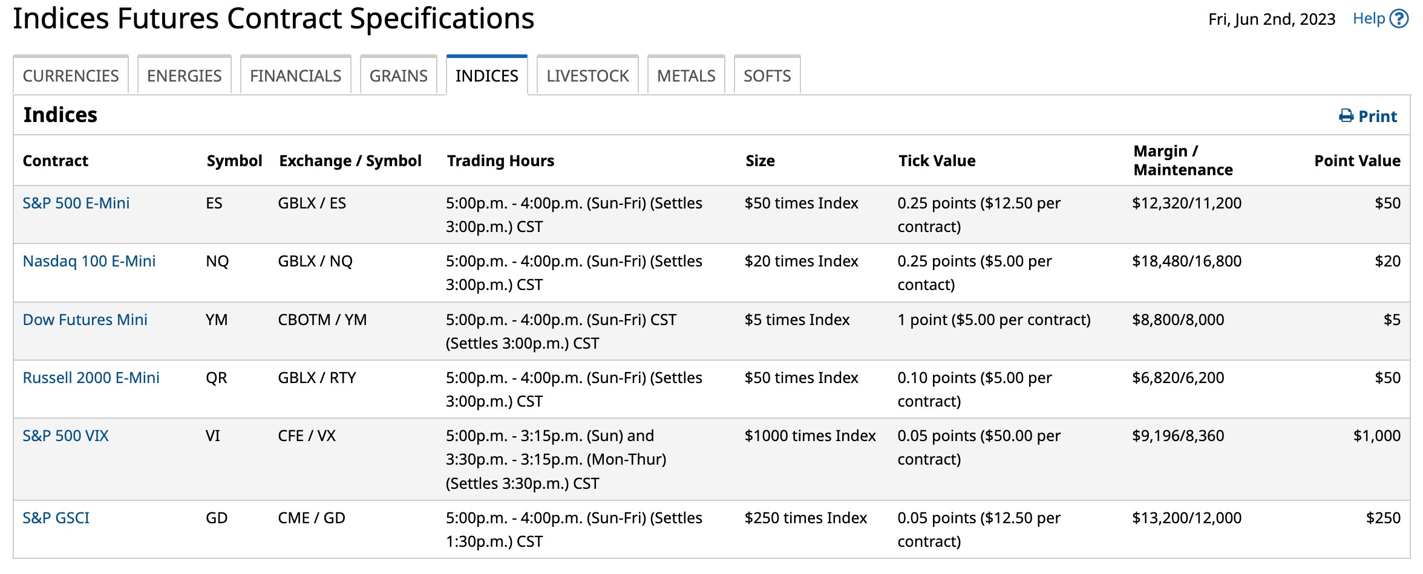Open the Financials tab
Image resolution: width=1423 pixels, height=574 pixels.
pos(296,76)
